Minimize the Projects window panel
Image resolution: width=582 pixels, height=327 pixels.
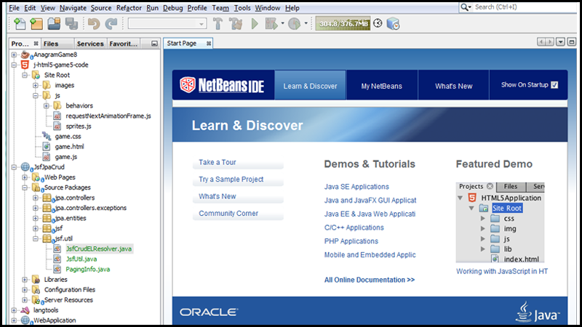click(x=154, y=44)
